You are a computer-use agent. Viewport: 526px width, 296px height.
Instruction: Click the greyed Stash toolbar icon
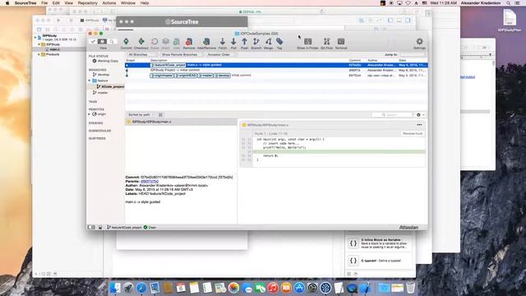click(x=166, y=42)
